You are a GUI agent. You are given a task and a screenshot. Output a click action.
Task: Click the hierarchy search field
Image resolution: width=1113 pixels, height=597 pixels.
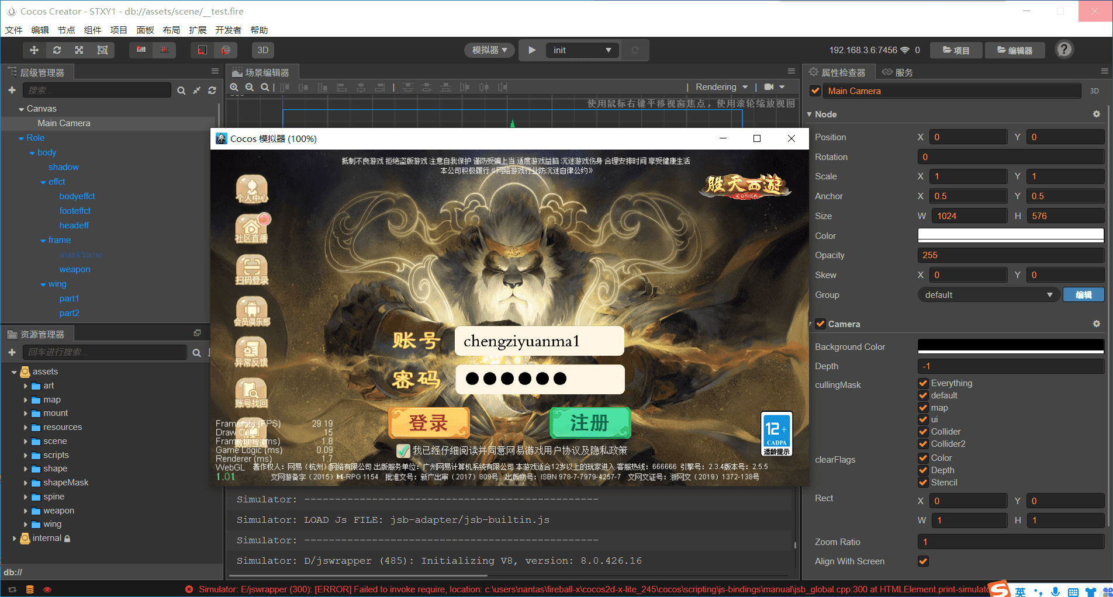97,90
